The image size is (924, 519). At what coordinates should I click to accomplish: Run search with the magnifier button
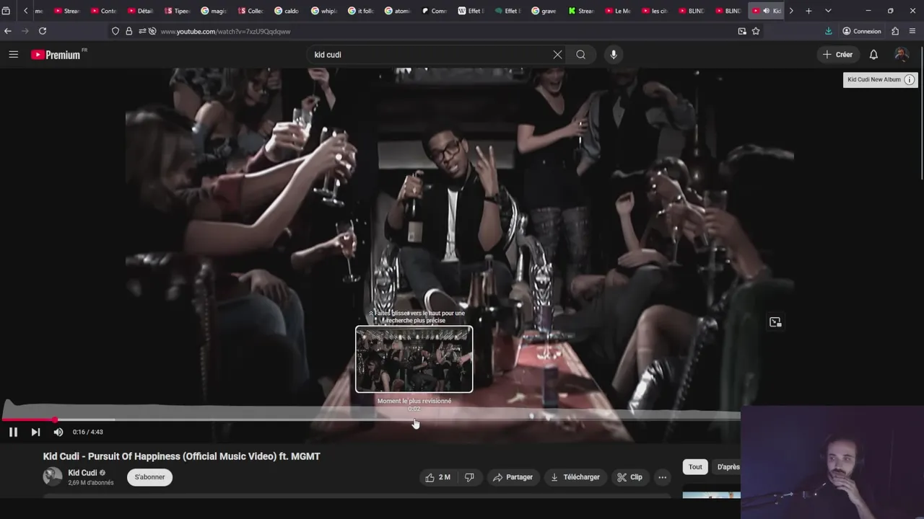pos(581,55)
